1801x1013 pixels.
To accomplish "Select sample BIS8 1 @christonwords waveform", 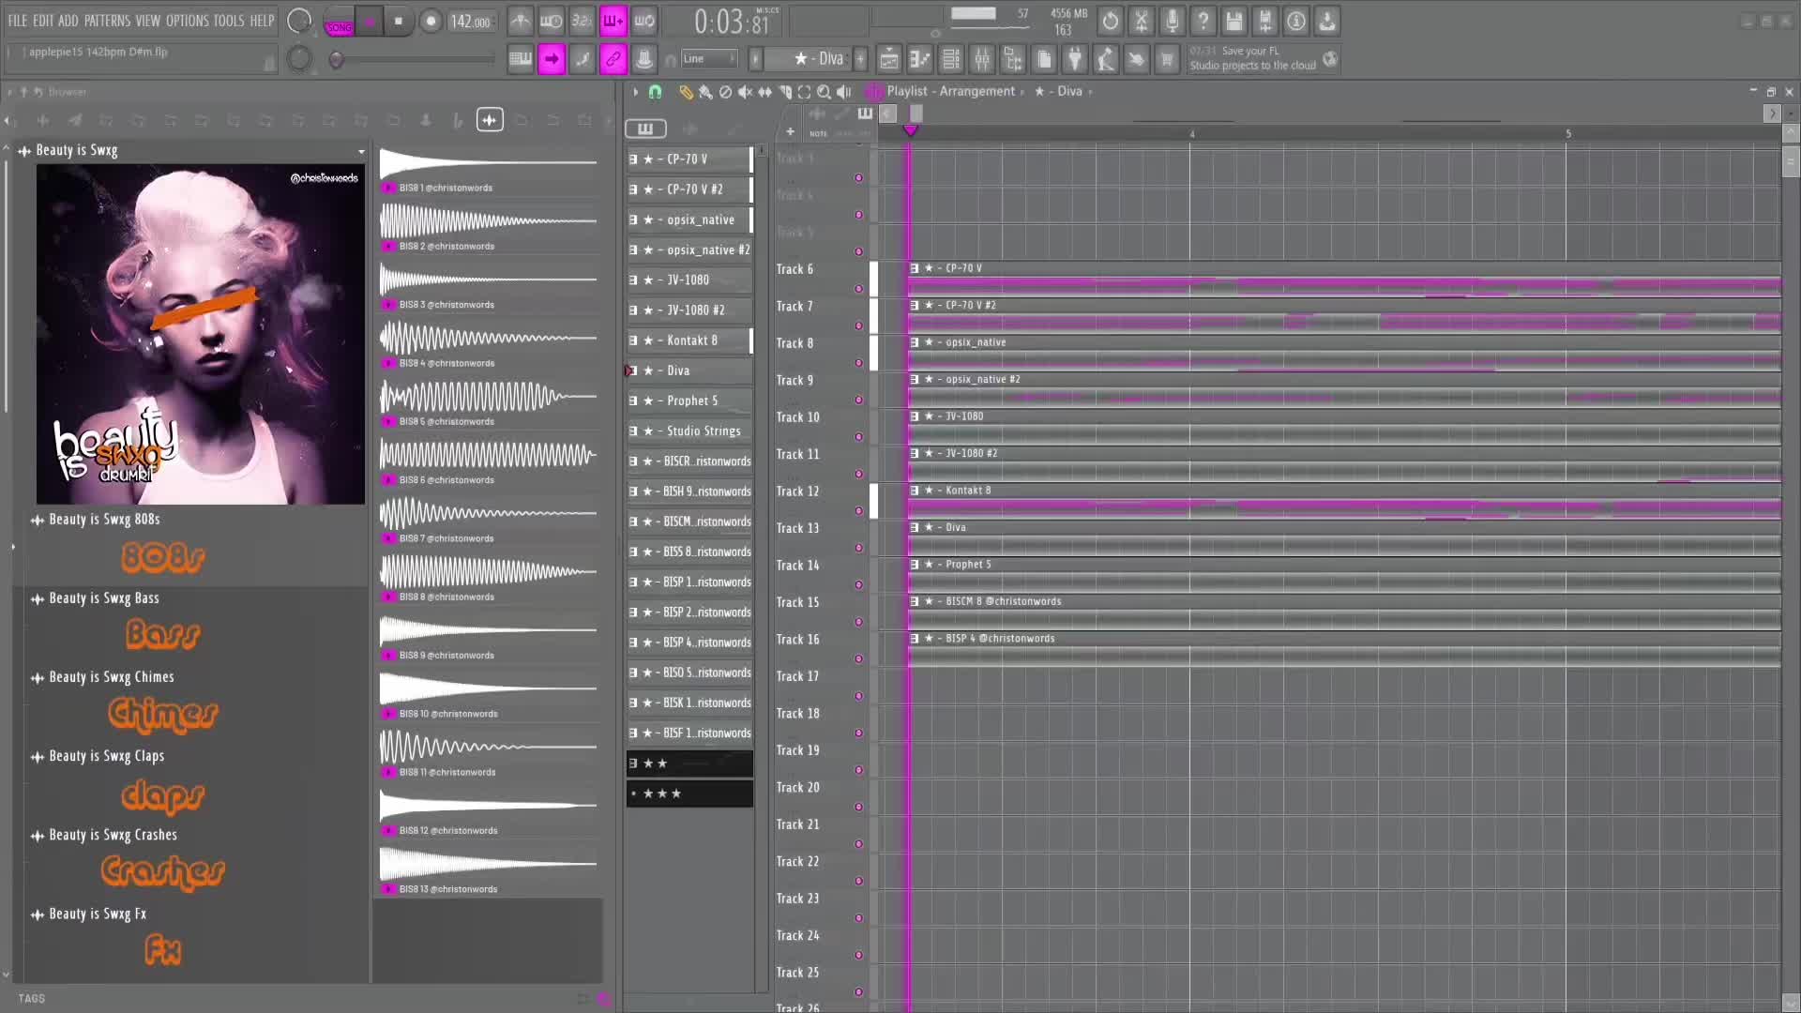I will click(489, 163).
